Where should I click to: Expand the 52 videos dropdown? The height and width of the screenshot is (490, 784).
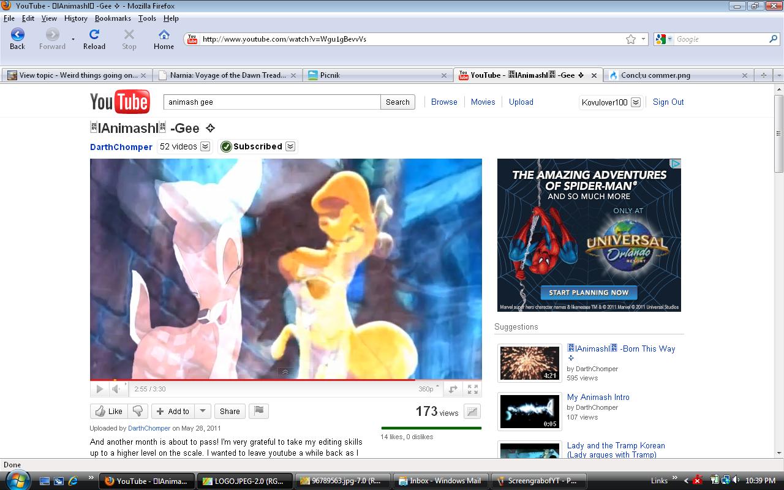(x=205, y=146)
